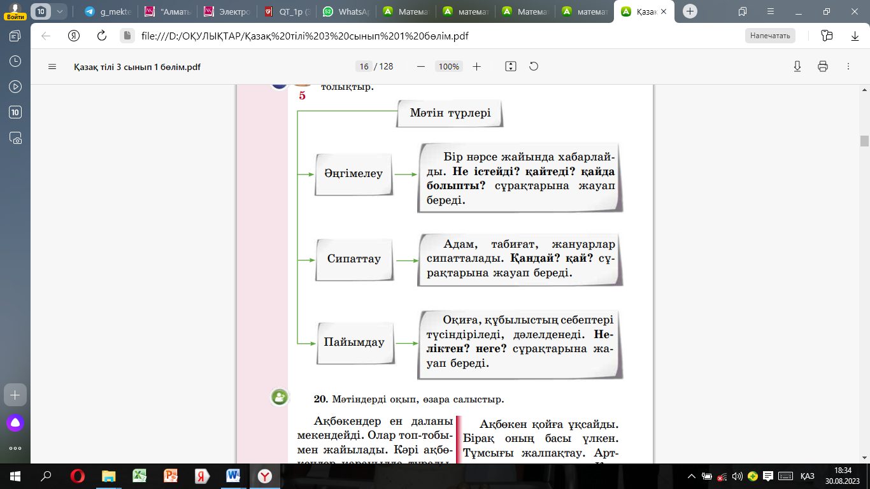The height and width of the screenshot is (489, 870).
Task: Add a new item to the sidebar
Action: point(15,395)
